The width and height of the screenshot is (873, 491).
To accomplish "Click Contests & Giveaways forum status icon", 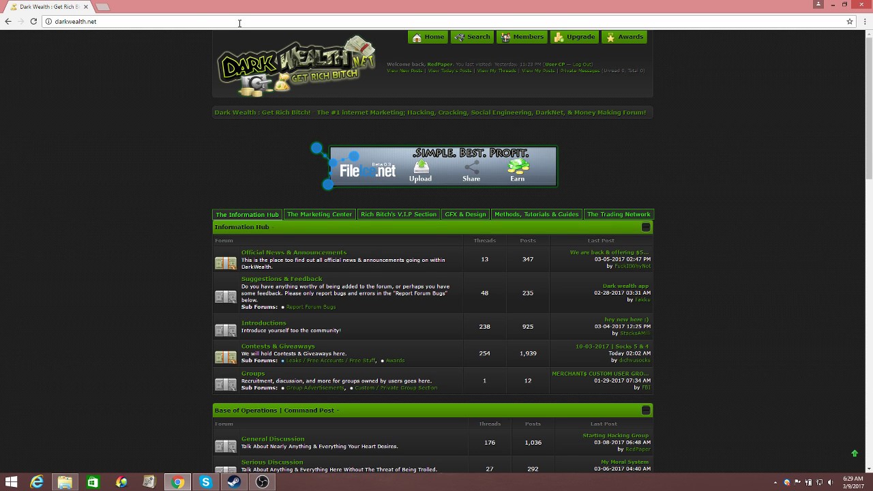I will click(x=226, y=357).
